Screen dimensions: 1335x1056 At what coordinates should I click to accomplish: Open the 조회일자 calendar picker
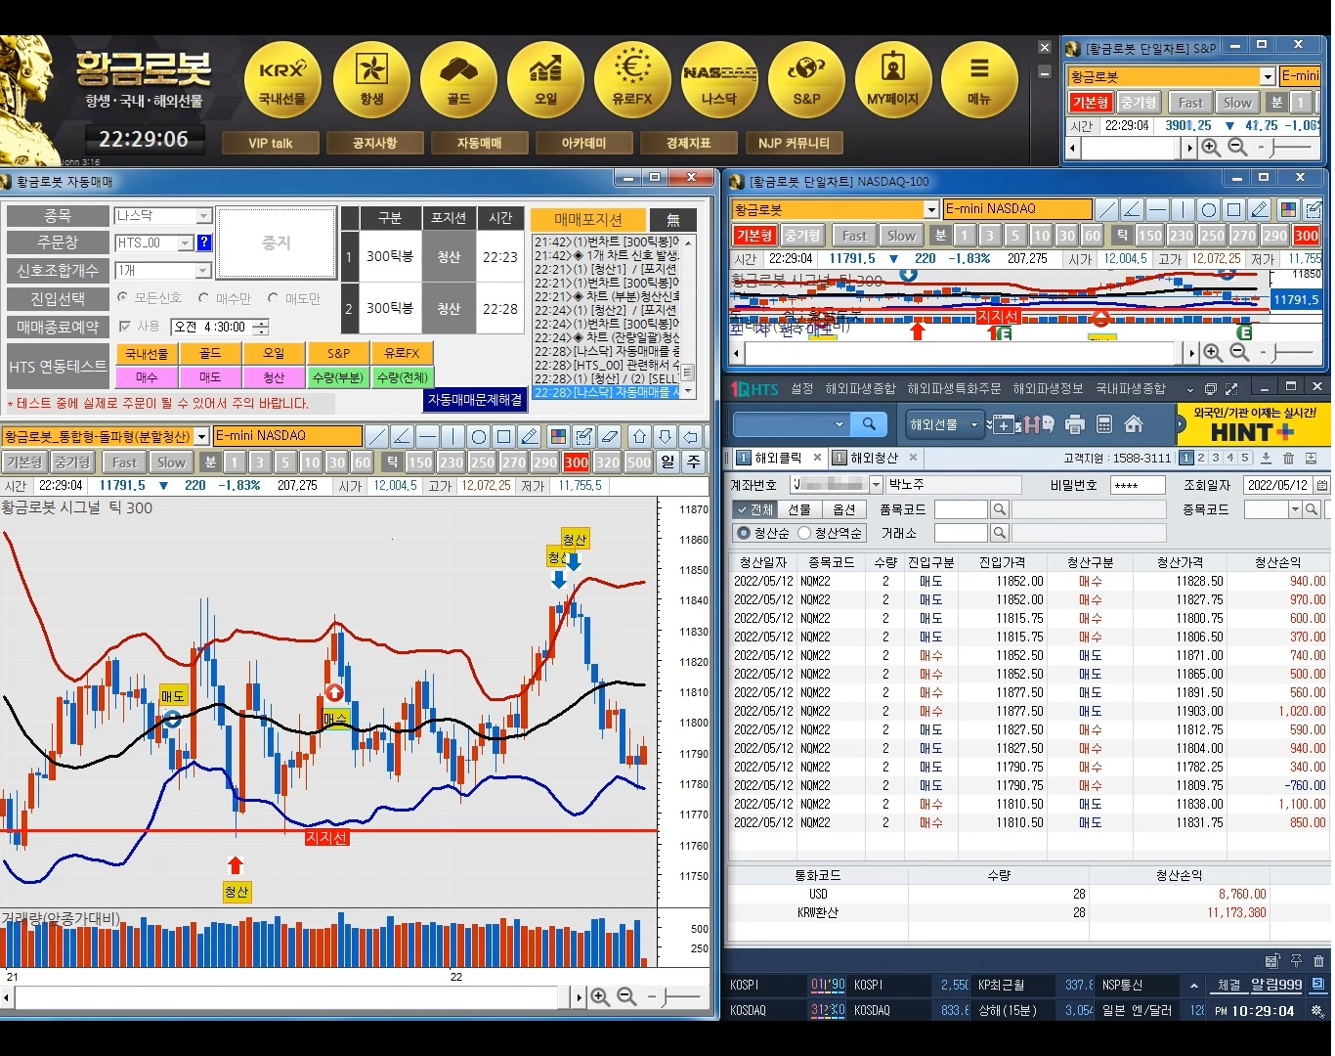[1321, 485]
